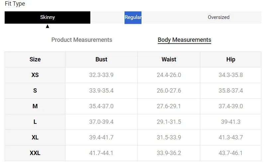Image resolution: width=268 pixels, height=163 pixels.
Task: Select the S size row label
Action: click(x=35, y=91)
